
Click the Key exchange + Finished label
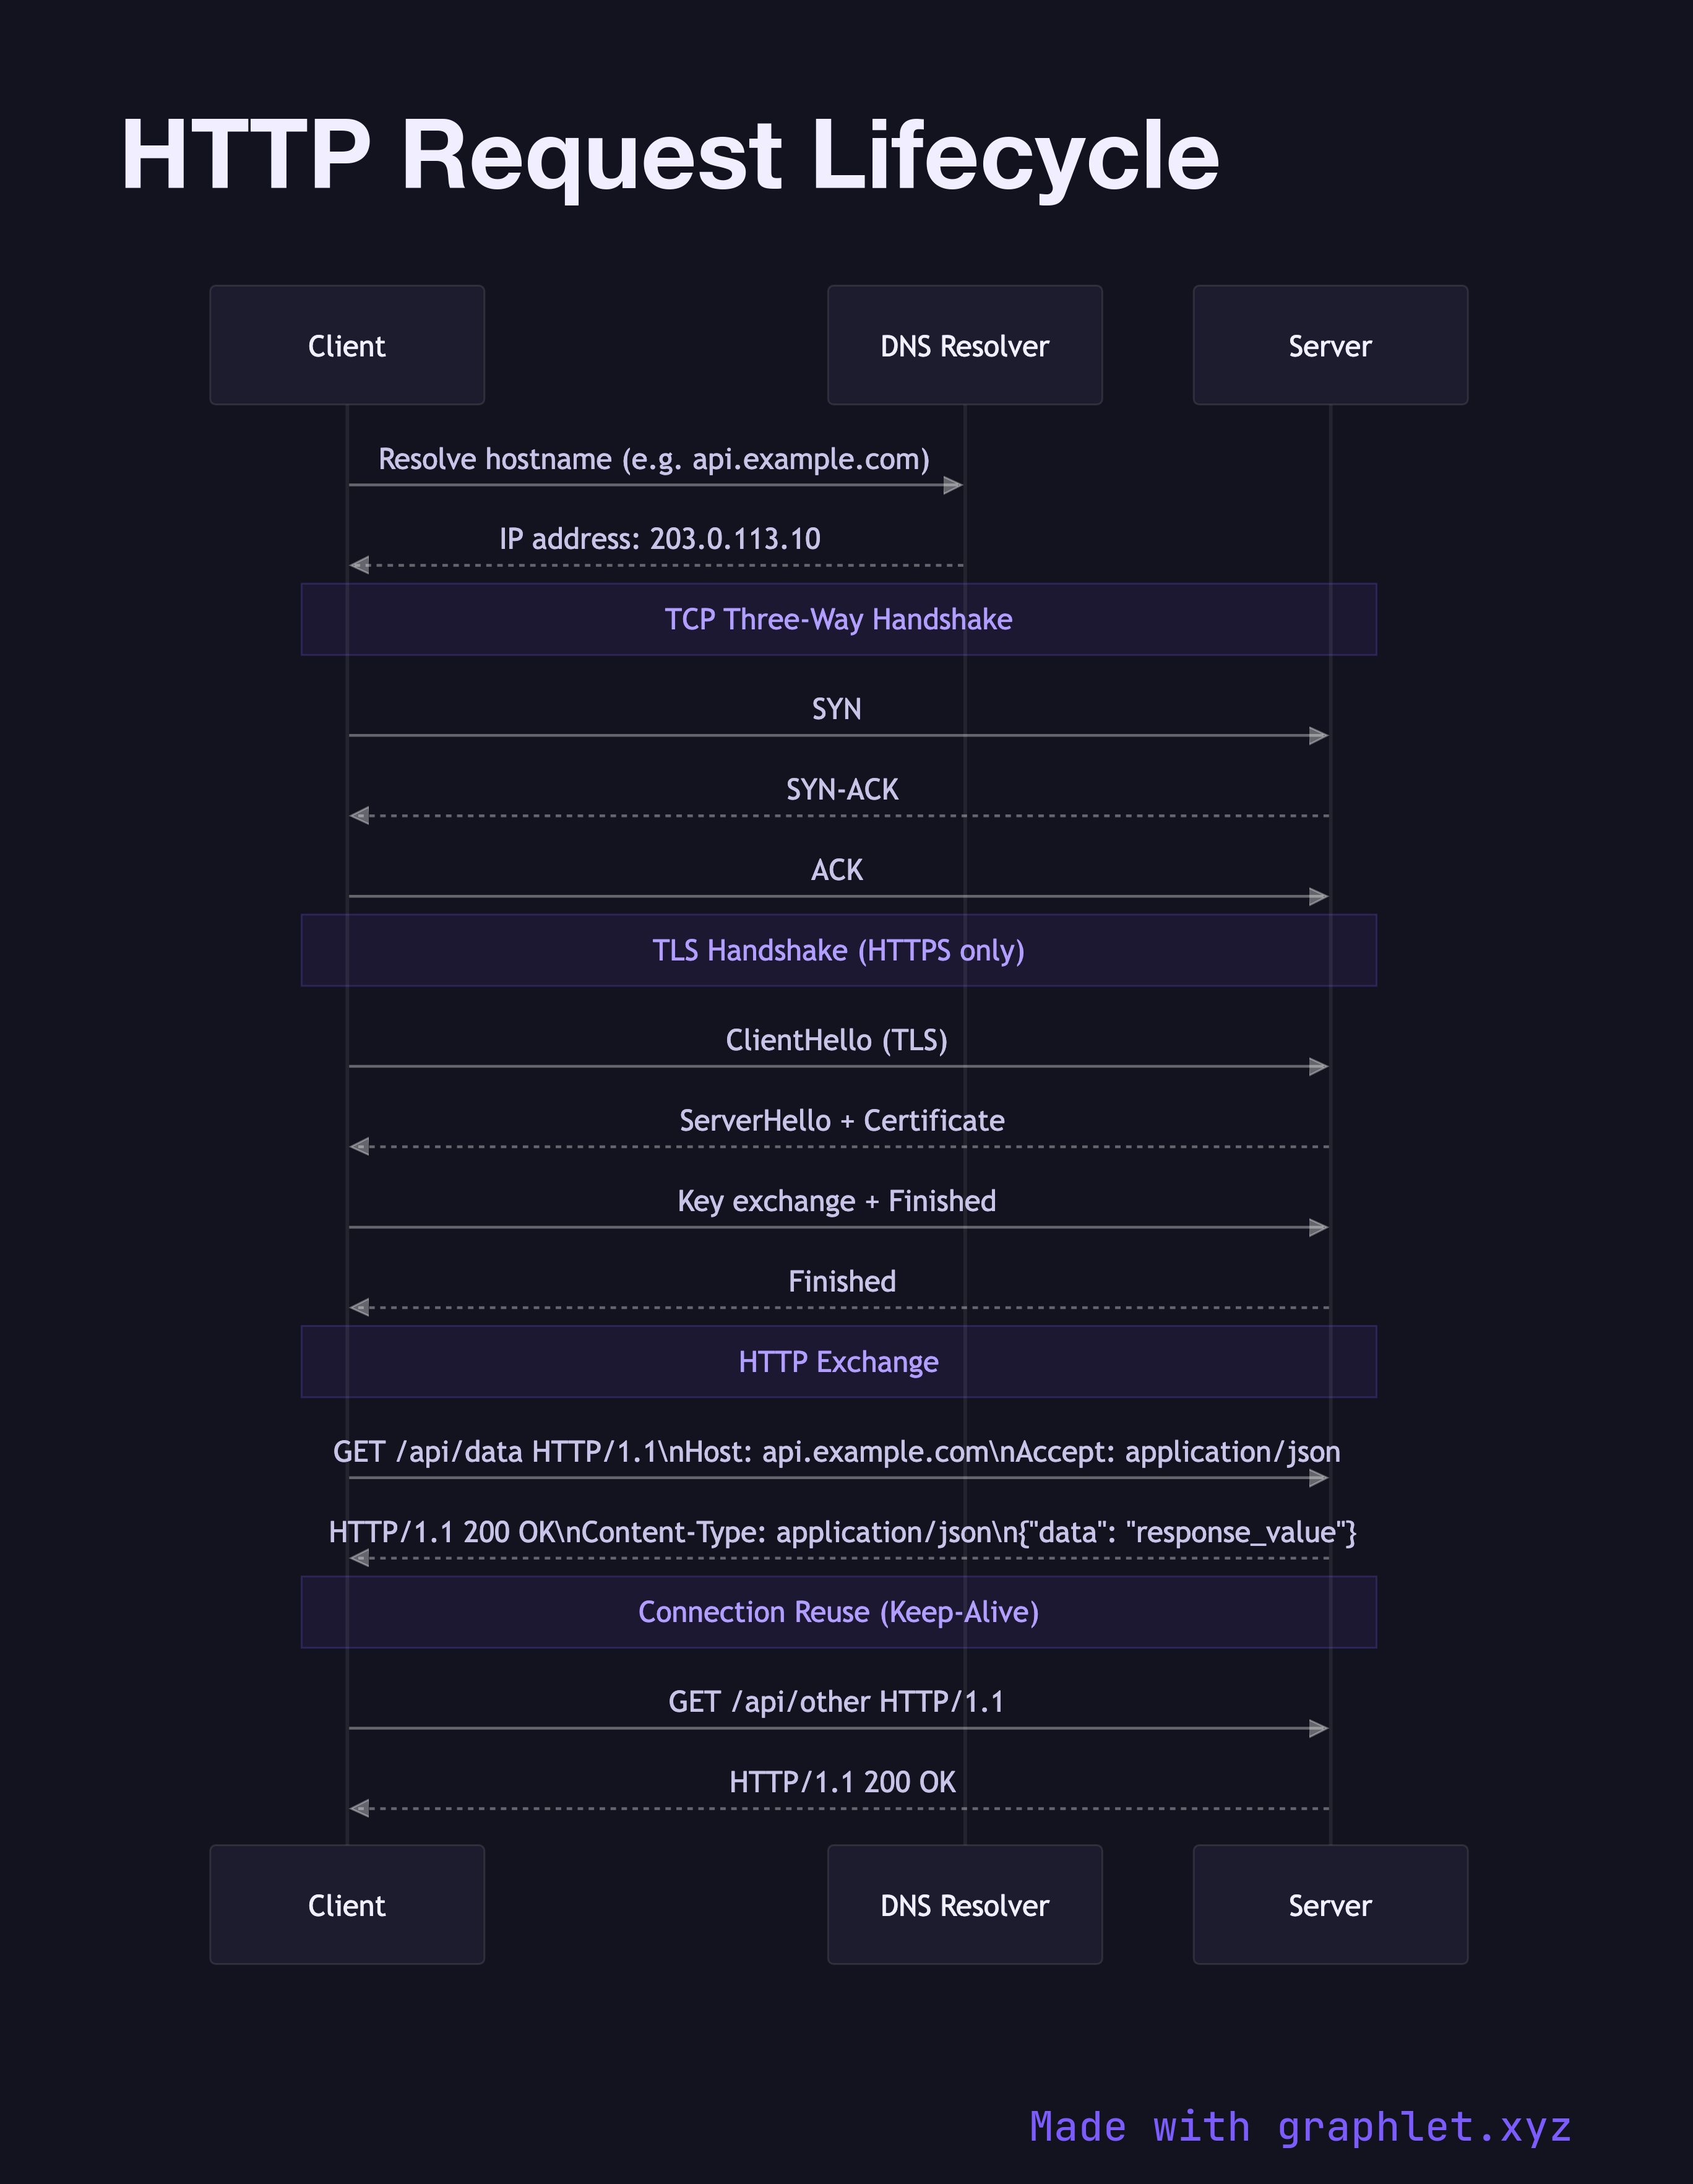click(836, 1201)
